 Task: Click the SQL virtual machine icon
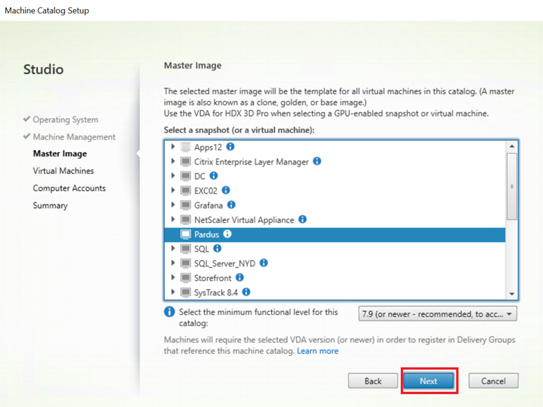[x=186, y=249]
